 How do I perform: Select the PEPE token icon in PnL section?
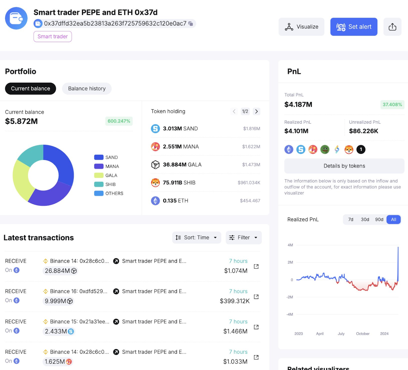pos(325,150)
